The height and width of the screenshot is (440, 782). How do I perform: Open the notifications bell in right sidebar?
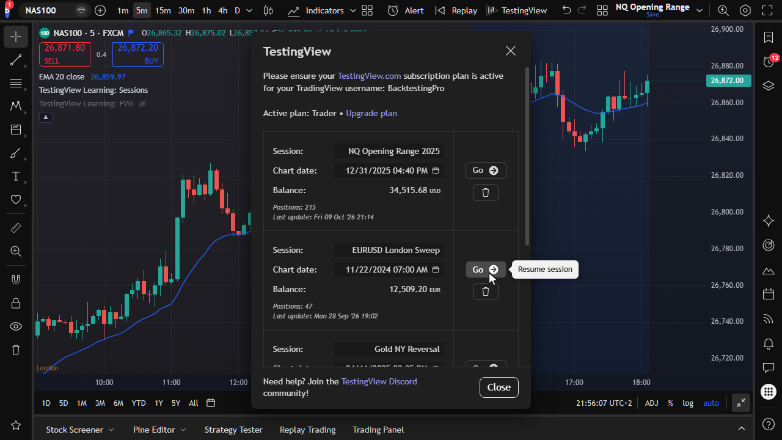(x=769, y=343)
